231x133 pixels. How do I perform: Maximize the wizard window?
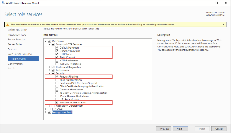pos(217,3)
